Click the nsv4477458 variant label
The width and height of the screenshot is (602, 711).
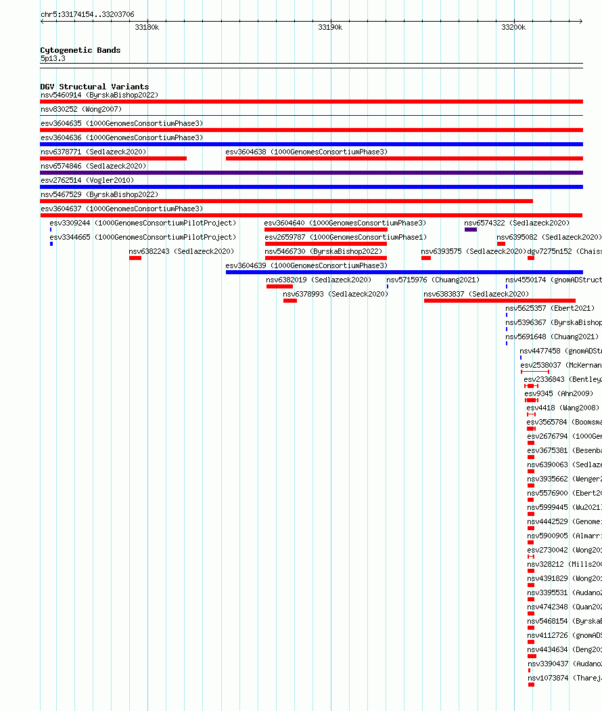[561, 351]
